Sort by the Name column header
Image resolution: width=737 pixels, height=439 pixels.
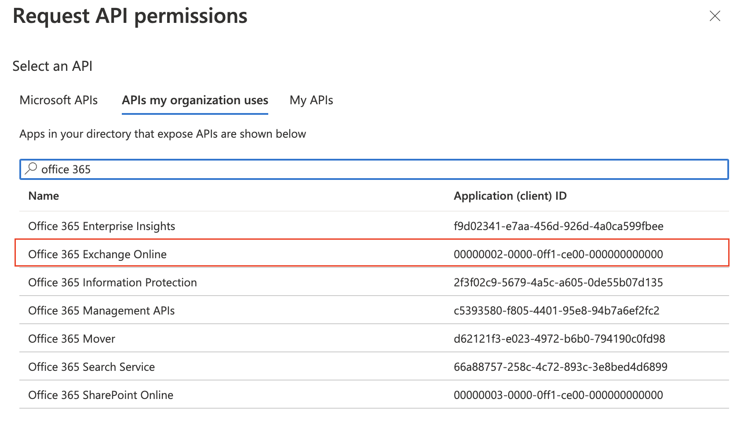click(44, 196)
